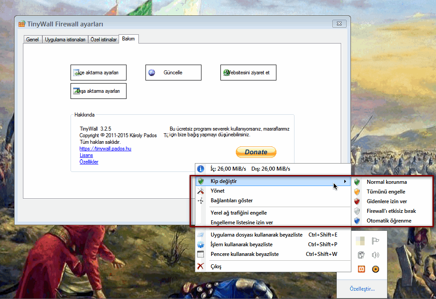
Task: Click the connections icon beside Bağlantıları göster
Action: 201,201
